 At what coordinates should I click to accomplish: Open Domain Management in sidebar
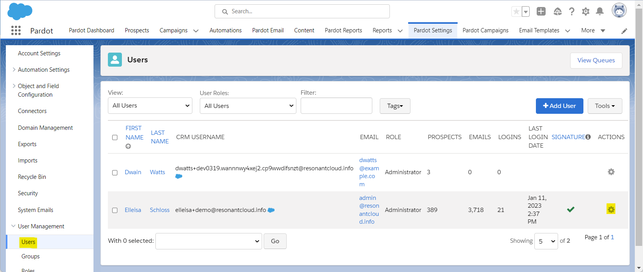(x=45, y=128)
